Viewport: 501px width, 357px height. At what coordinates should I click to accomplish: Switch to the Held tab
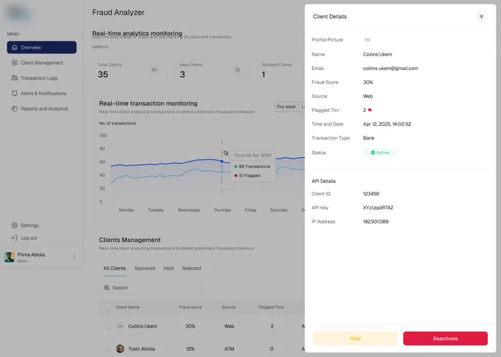[169, 268]
